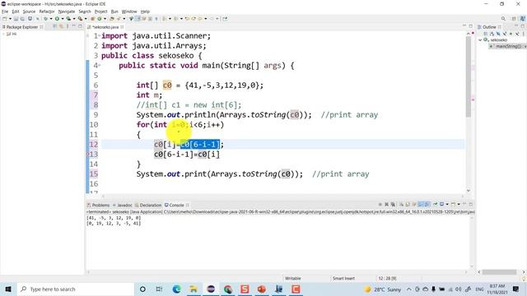Image resolution: width=527 pixels, height=296 pixels.
Task: Toggle Scroll Lock in the Console toolbar
Action: click(x=408, y=204)
